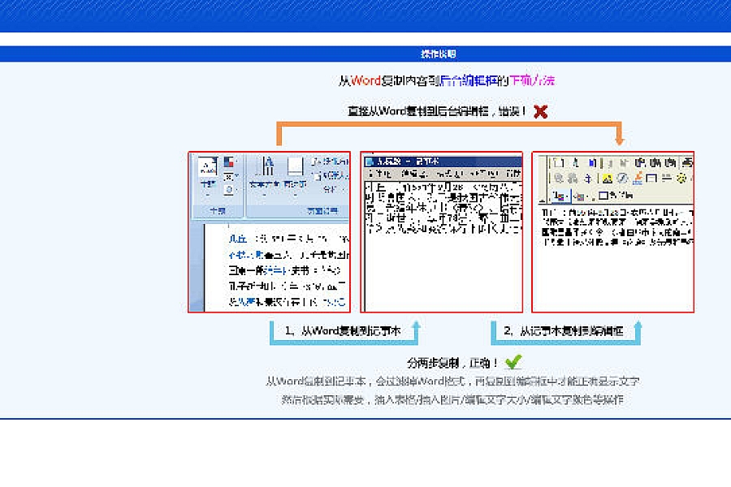Click the Page Setup (页面设置) group label
This screenshot has height=487, width=731.
[x=322, y=211]
